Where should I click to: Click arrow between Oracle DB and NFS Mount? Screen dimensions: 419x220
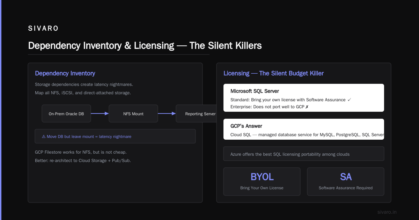[x=100, y=113]
